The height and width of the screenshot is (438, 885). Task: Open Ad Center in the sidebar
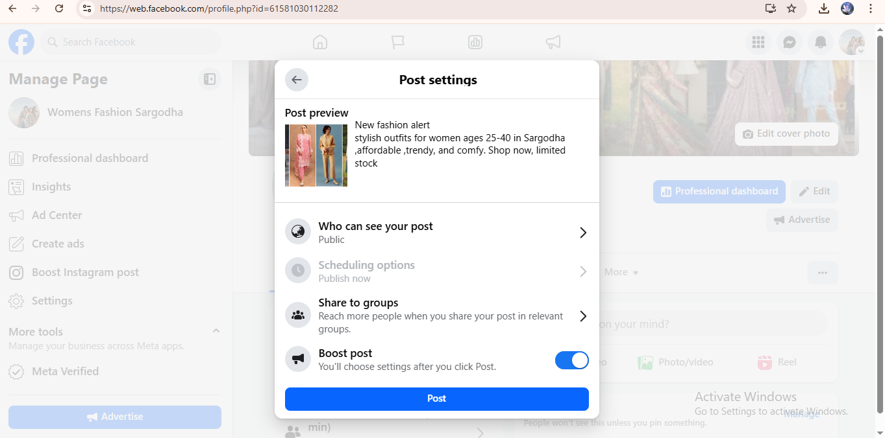pyautogui.click(x=56, y=215)
